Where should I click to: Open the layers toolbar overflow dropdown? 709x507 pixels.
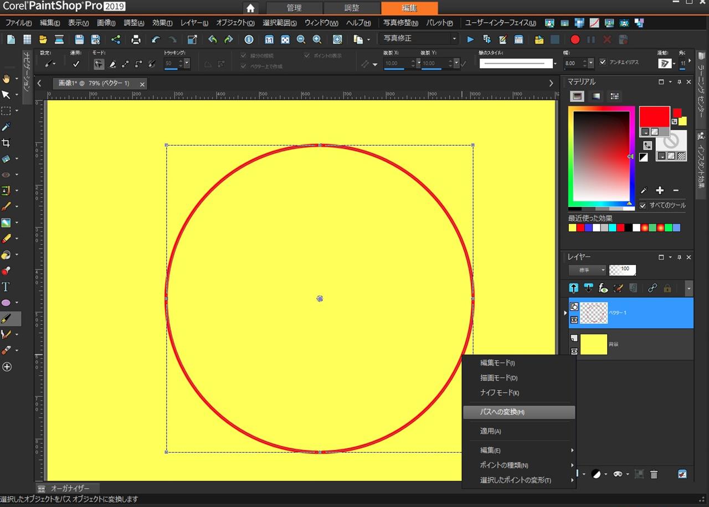[689, 288]
